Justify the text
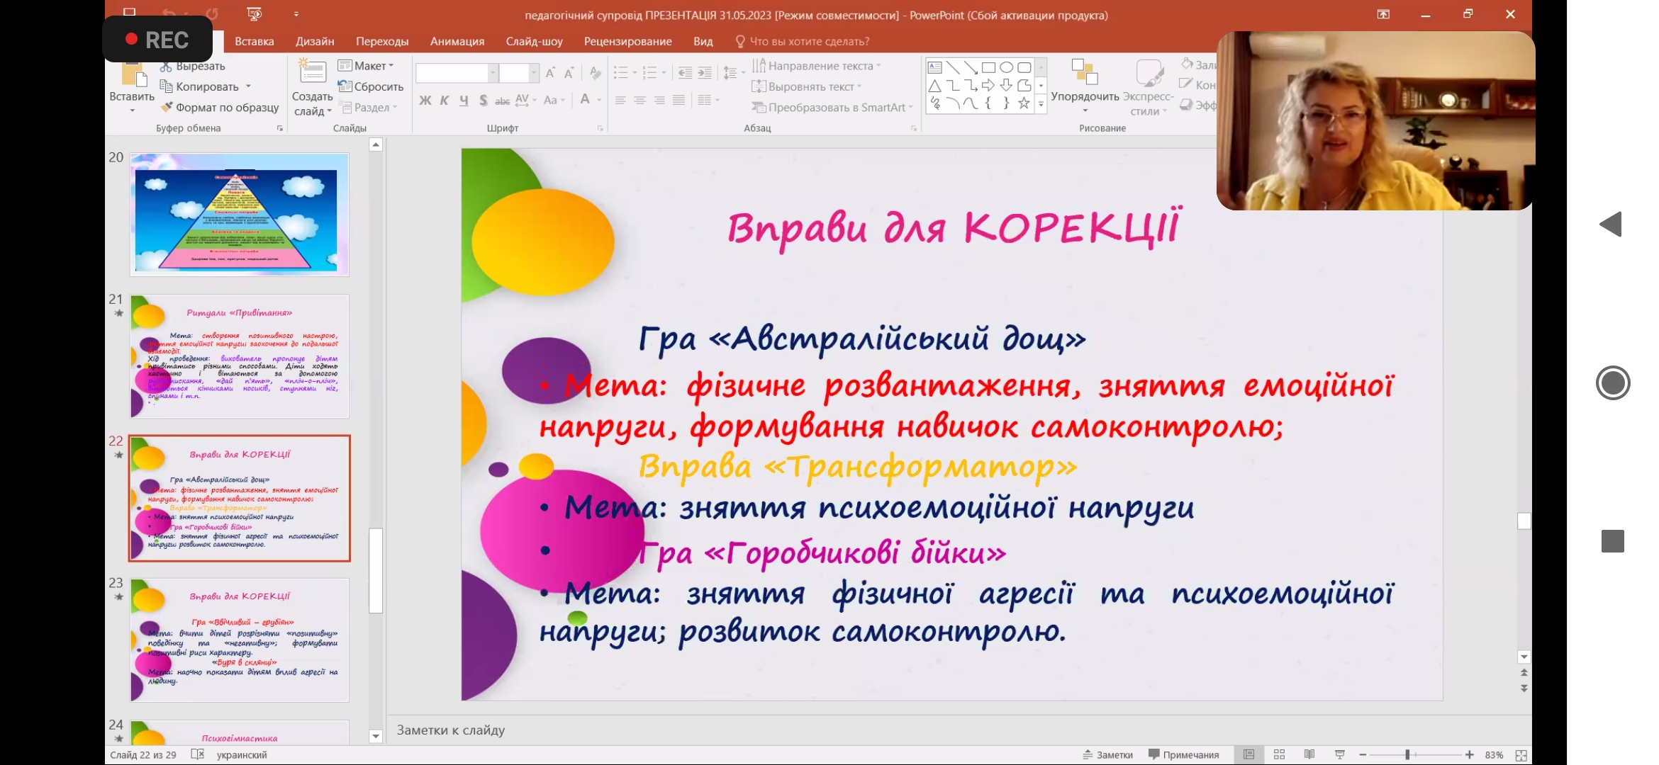Screen dimensions: 1659x765 (678, 101)
